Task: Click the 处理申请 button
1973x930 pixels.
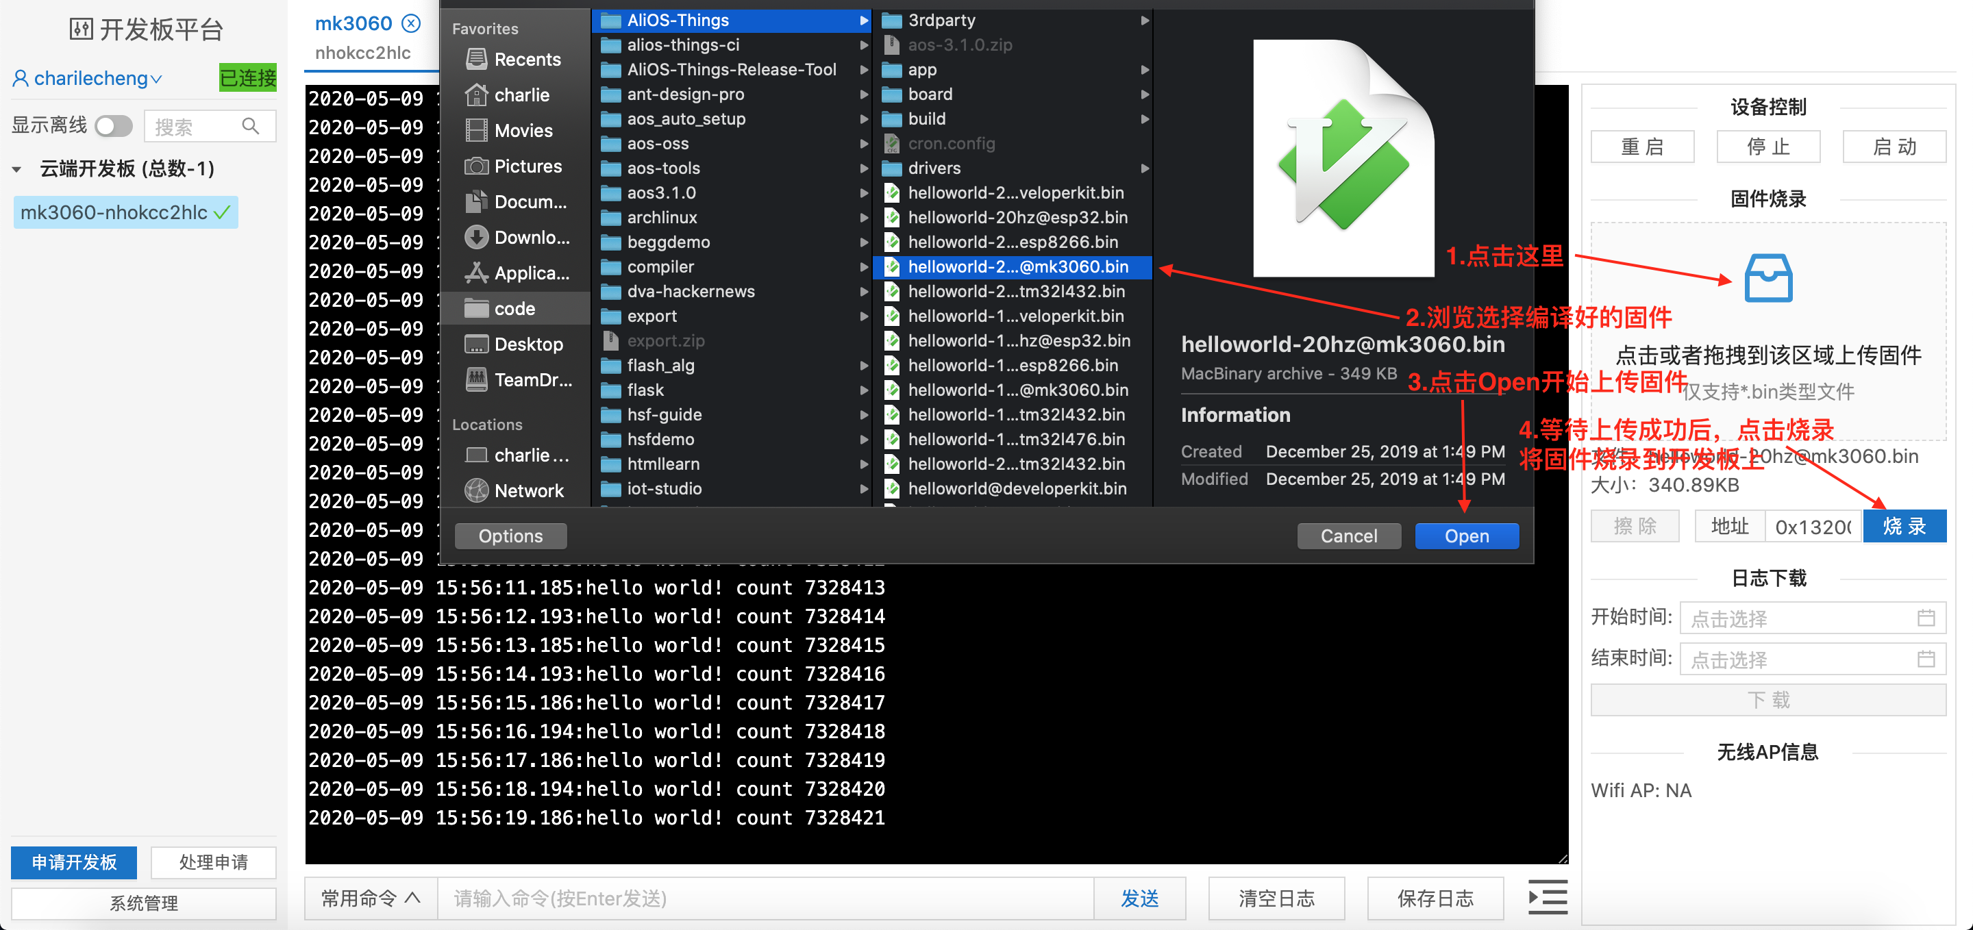Action: (213, 862)
